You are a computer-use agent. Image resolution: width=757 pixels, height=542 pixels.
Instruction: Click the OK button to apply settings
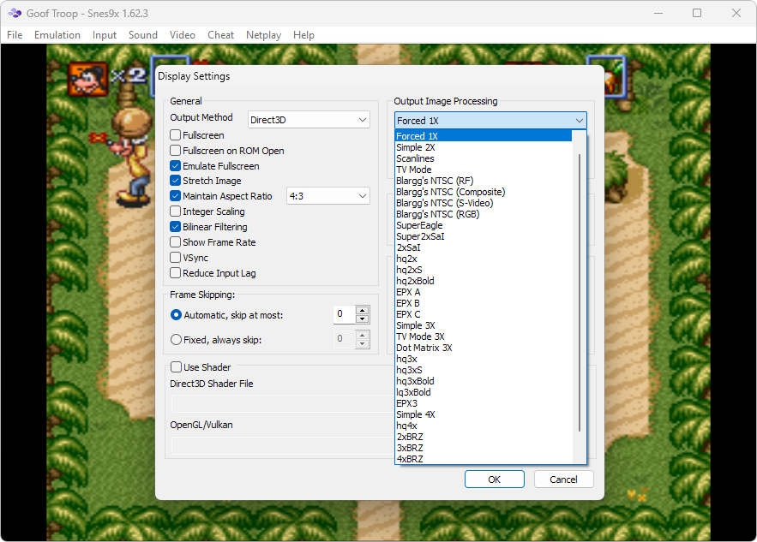click(x=495, y=479)
